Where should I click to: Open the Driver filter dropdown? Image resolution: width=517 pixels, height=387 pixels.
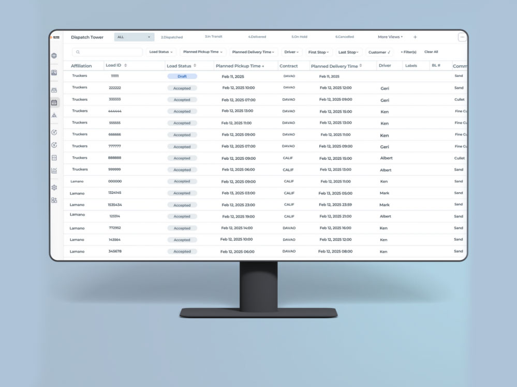coord(291,52)
